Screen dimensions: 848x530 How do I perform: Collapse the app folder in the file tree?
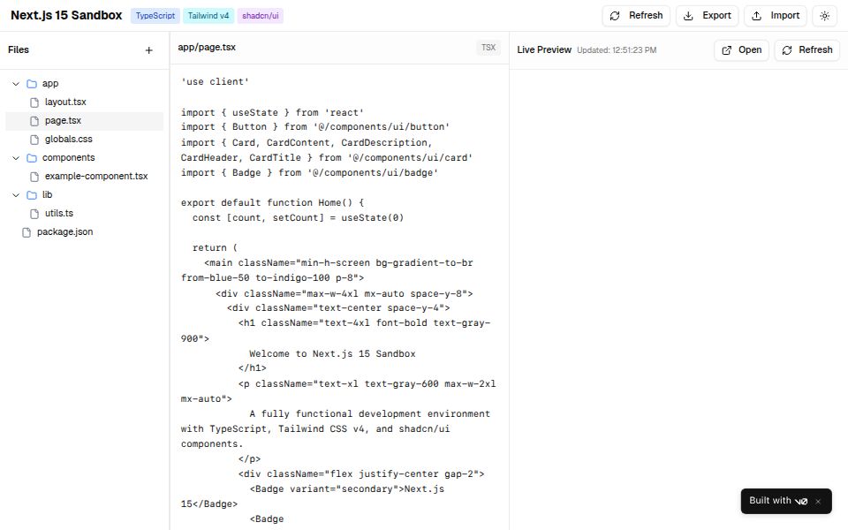[15, 83]
